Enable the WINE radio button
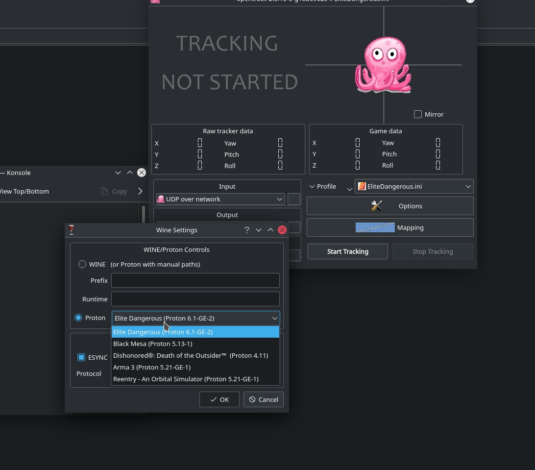The height and width of the screenshot is (470, 535). pyautogui.click(x=82, y=264)
